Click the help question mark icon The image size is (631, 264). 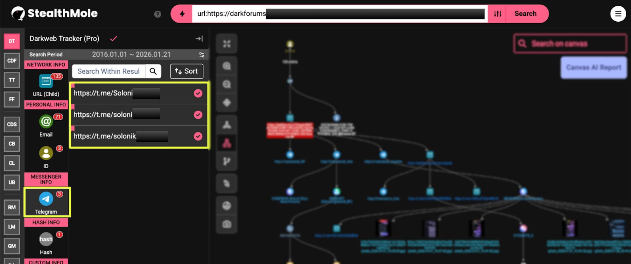tap(158, 14)
